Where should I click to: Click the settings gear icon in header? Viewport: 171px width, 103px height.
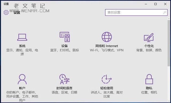(6, 13)
